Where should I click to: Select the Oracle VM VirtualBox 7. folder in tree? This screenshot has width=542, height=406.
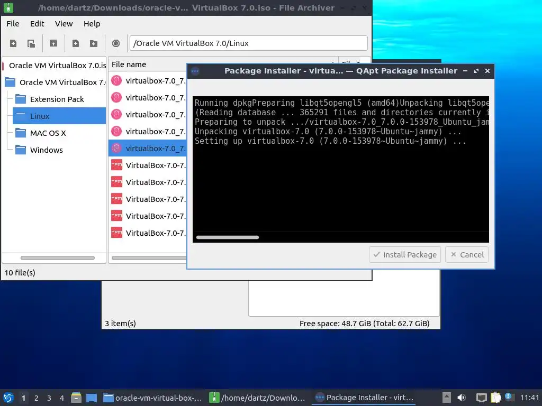coord(55,82)
